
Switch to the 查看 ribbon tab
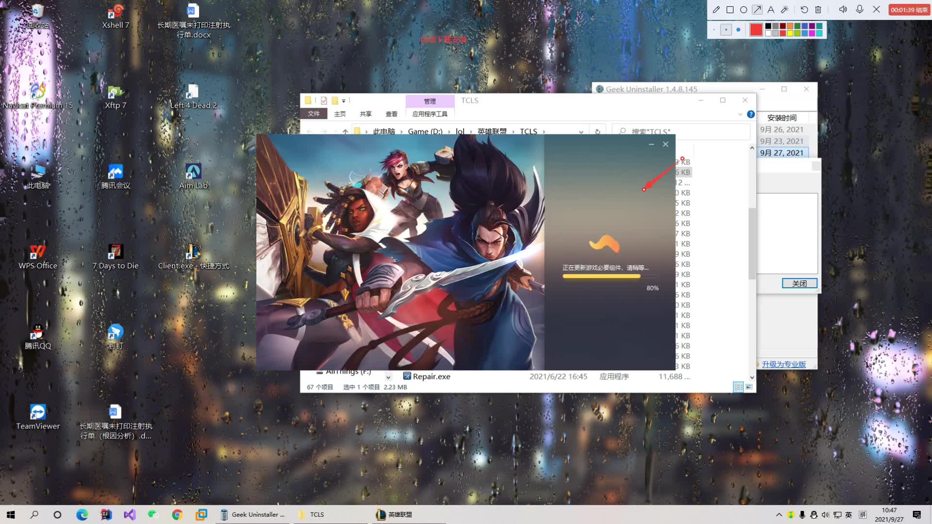[x=391, y=114]
